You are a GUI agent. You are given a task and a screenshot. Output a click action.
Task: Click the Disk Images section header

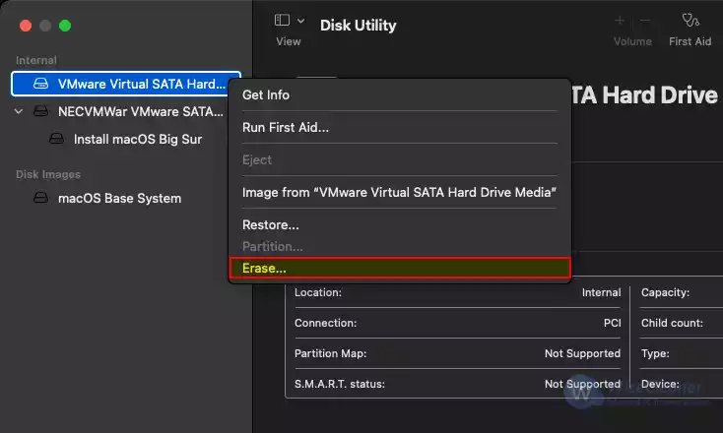(x=48, y=174)
